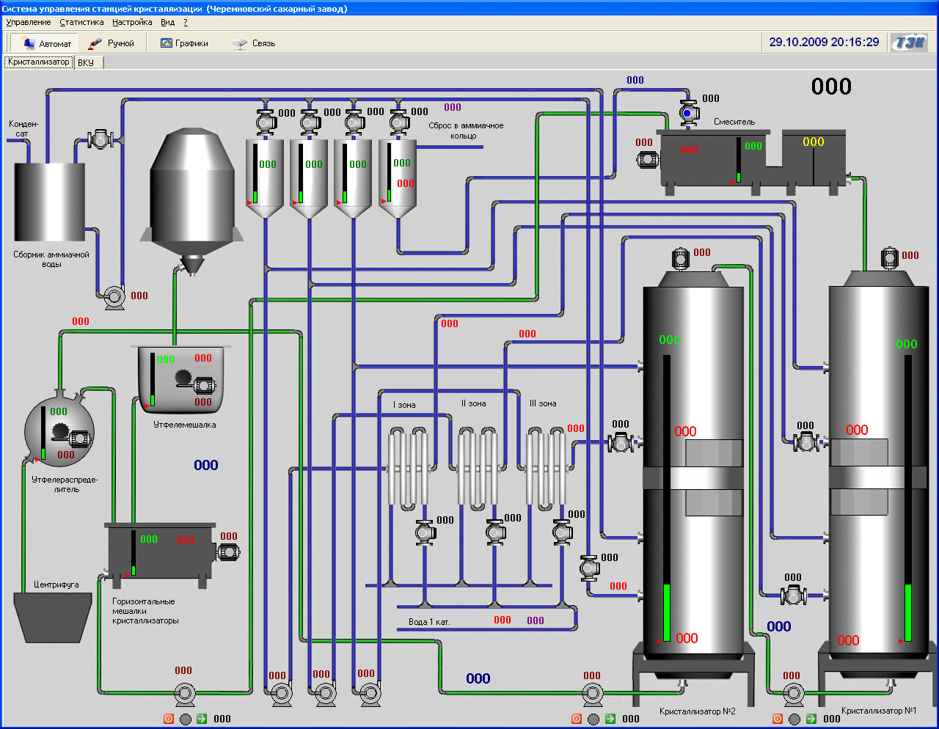The width and height of the screenshot is (939, 729).
Task: Click the blue-indicator valve above Смеситель
Action: 687,113
